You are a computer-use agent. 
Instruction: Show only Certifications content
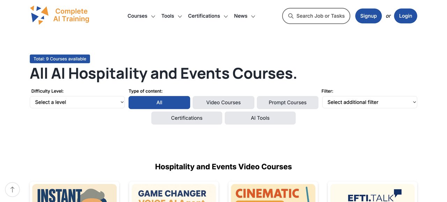click(186, 118)
